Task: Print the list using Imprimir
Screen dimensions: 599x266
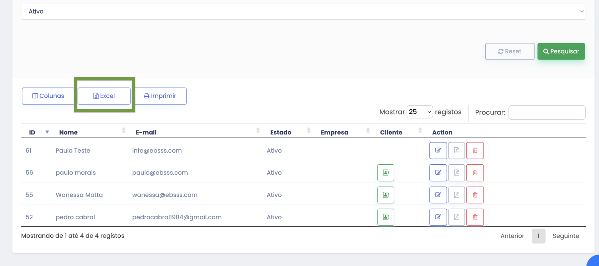Action: click(160, 96)
